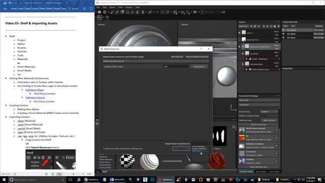
Task: Click the help question mark in Import dialog
Action: point(201,49)
